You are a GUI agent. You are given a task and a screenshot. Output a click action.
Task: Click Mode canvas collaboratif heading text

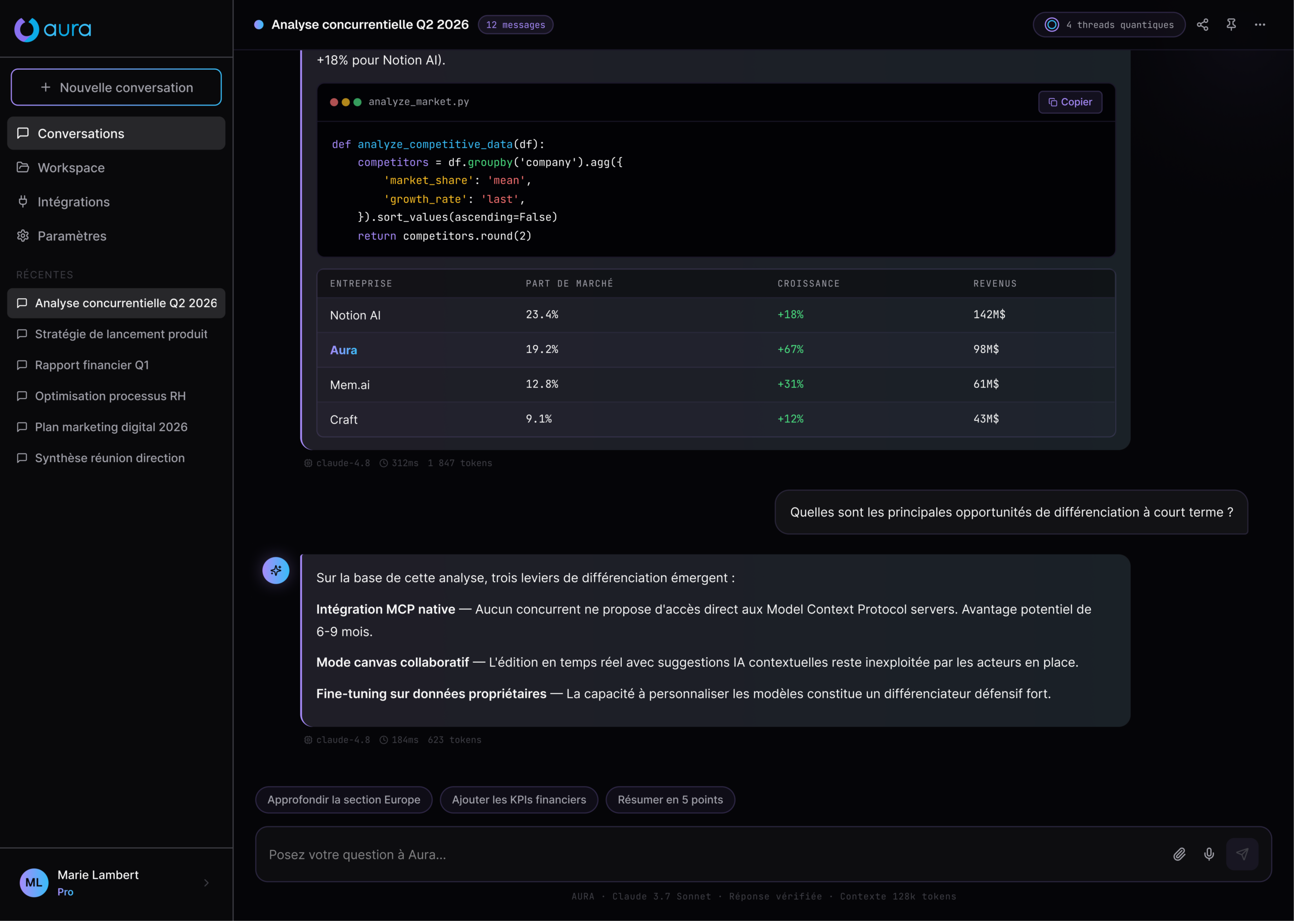[392, 662]
